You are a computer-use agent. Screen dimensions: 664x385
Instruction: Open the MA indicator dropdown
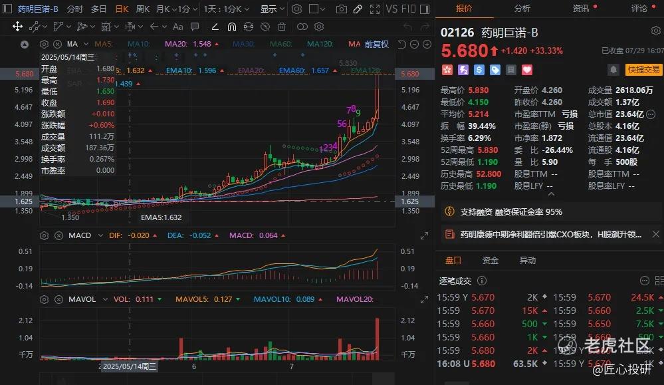(86, 44)
